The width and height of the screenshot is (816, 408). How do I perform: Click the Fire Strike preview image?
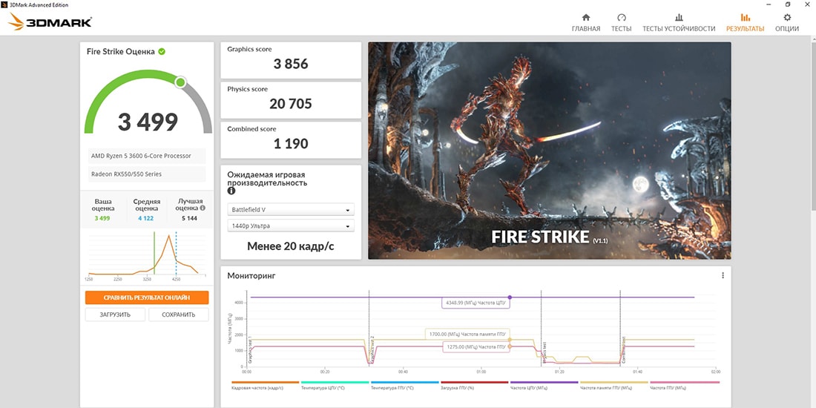point(550,151)
